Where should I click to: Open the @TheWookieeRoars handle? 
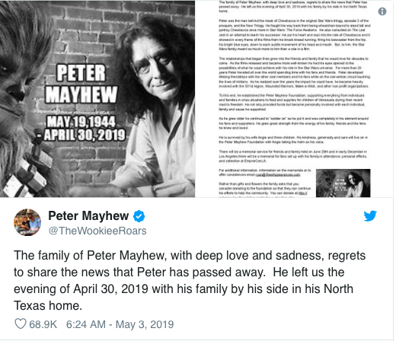(97, 231)
